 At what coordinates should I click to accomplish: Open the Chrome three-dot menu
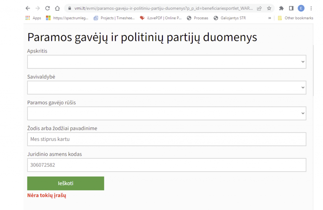(311, 8)
